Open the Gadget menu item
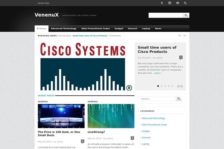The width and height of the screenshot is (224, 149). [119, 29]
